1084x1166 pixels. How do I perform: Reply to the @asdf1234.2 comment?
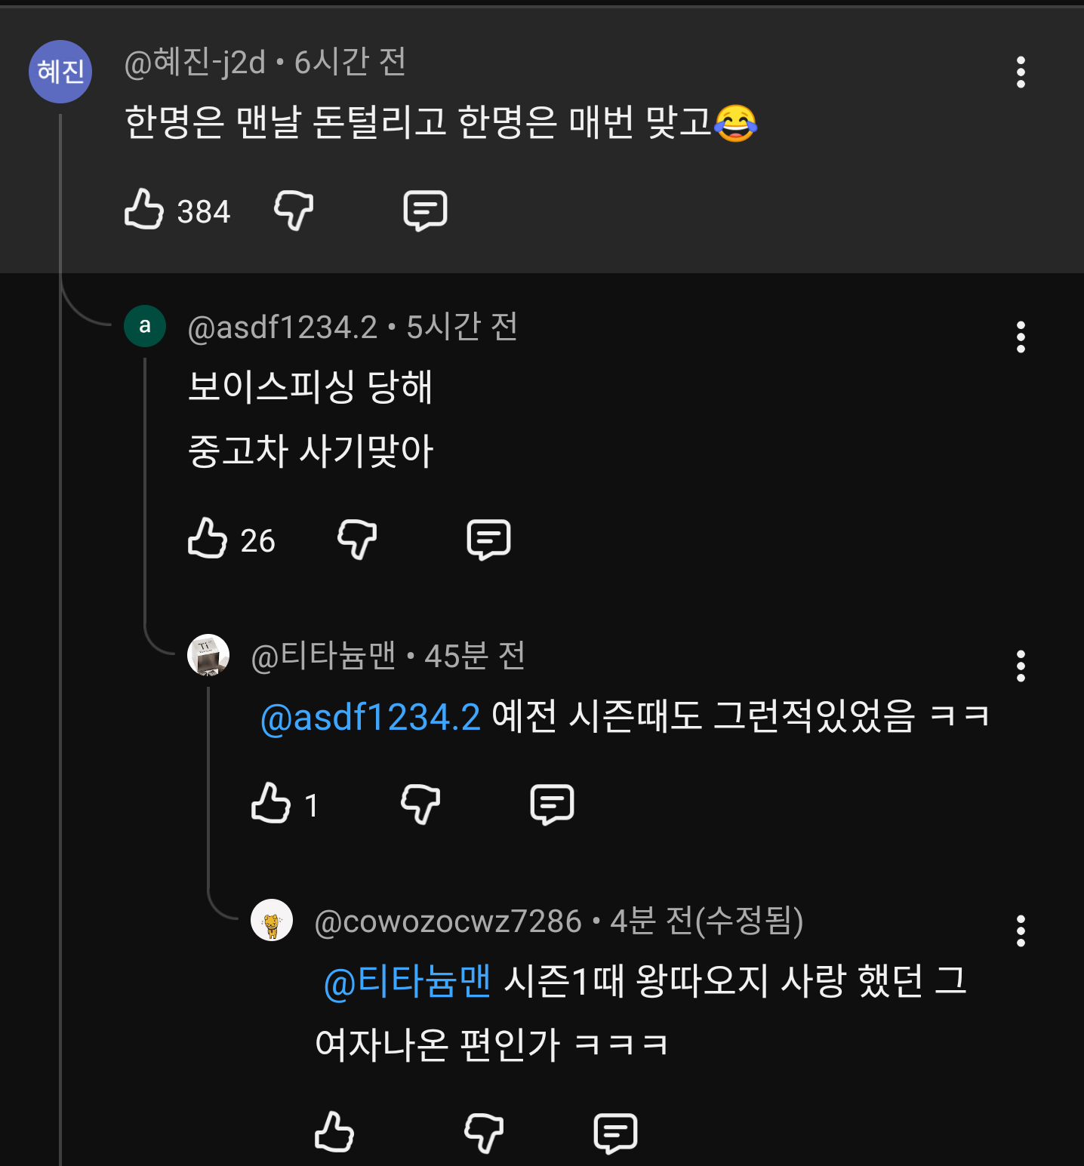(488, 540)
